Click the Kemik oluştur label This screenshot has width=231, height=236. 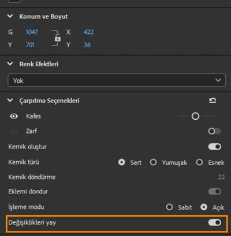pyautogui.click(x=28, y=147)
